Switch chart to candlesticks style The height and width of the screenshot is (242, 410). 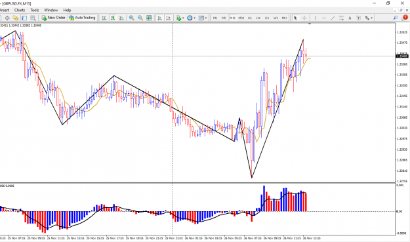coord(113,18)
